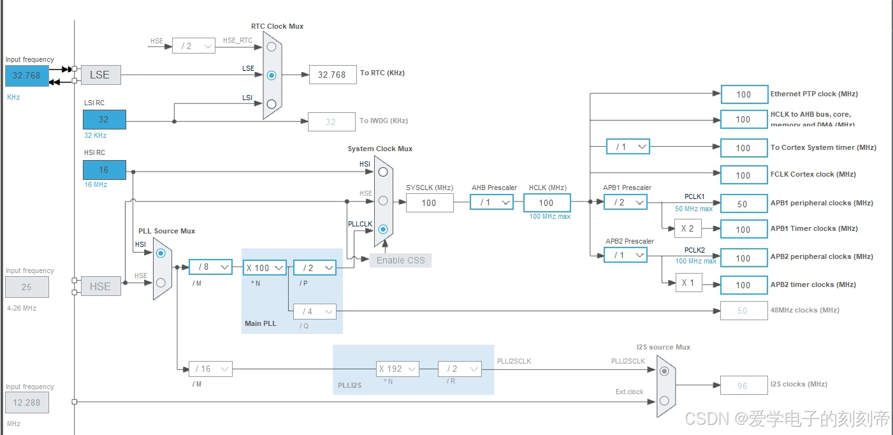This screenshot has width=893, height=435.
Task: Click the APB1 Timer clocks 100 field
Action: pyautogui.click(x=744, y=230)
